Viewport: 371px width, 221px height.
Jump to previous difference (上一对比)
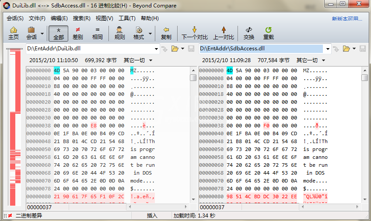click(x=224, y=33)
